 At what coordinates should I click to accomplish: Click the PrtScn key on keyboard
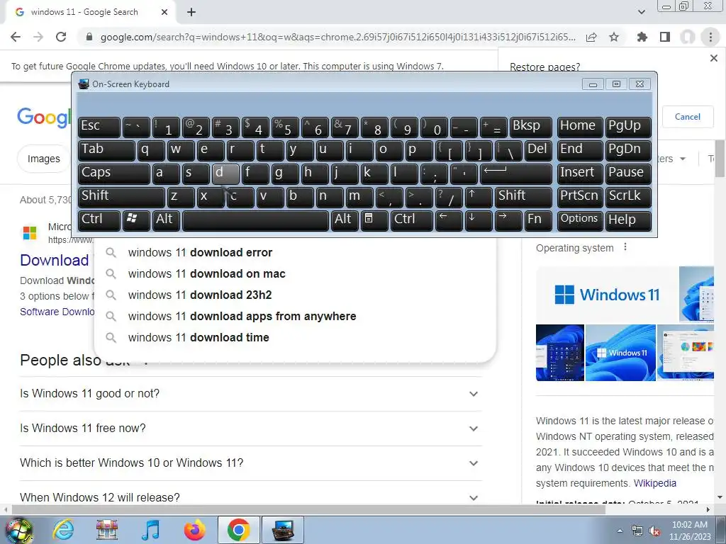pos(580,197)
